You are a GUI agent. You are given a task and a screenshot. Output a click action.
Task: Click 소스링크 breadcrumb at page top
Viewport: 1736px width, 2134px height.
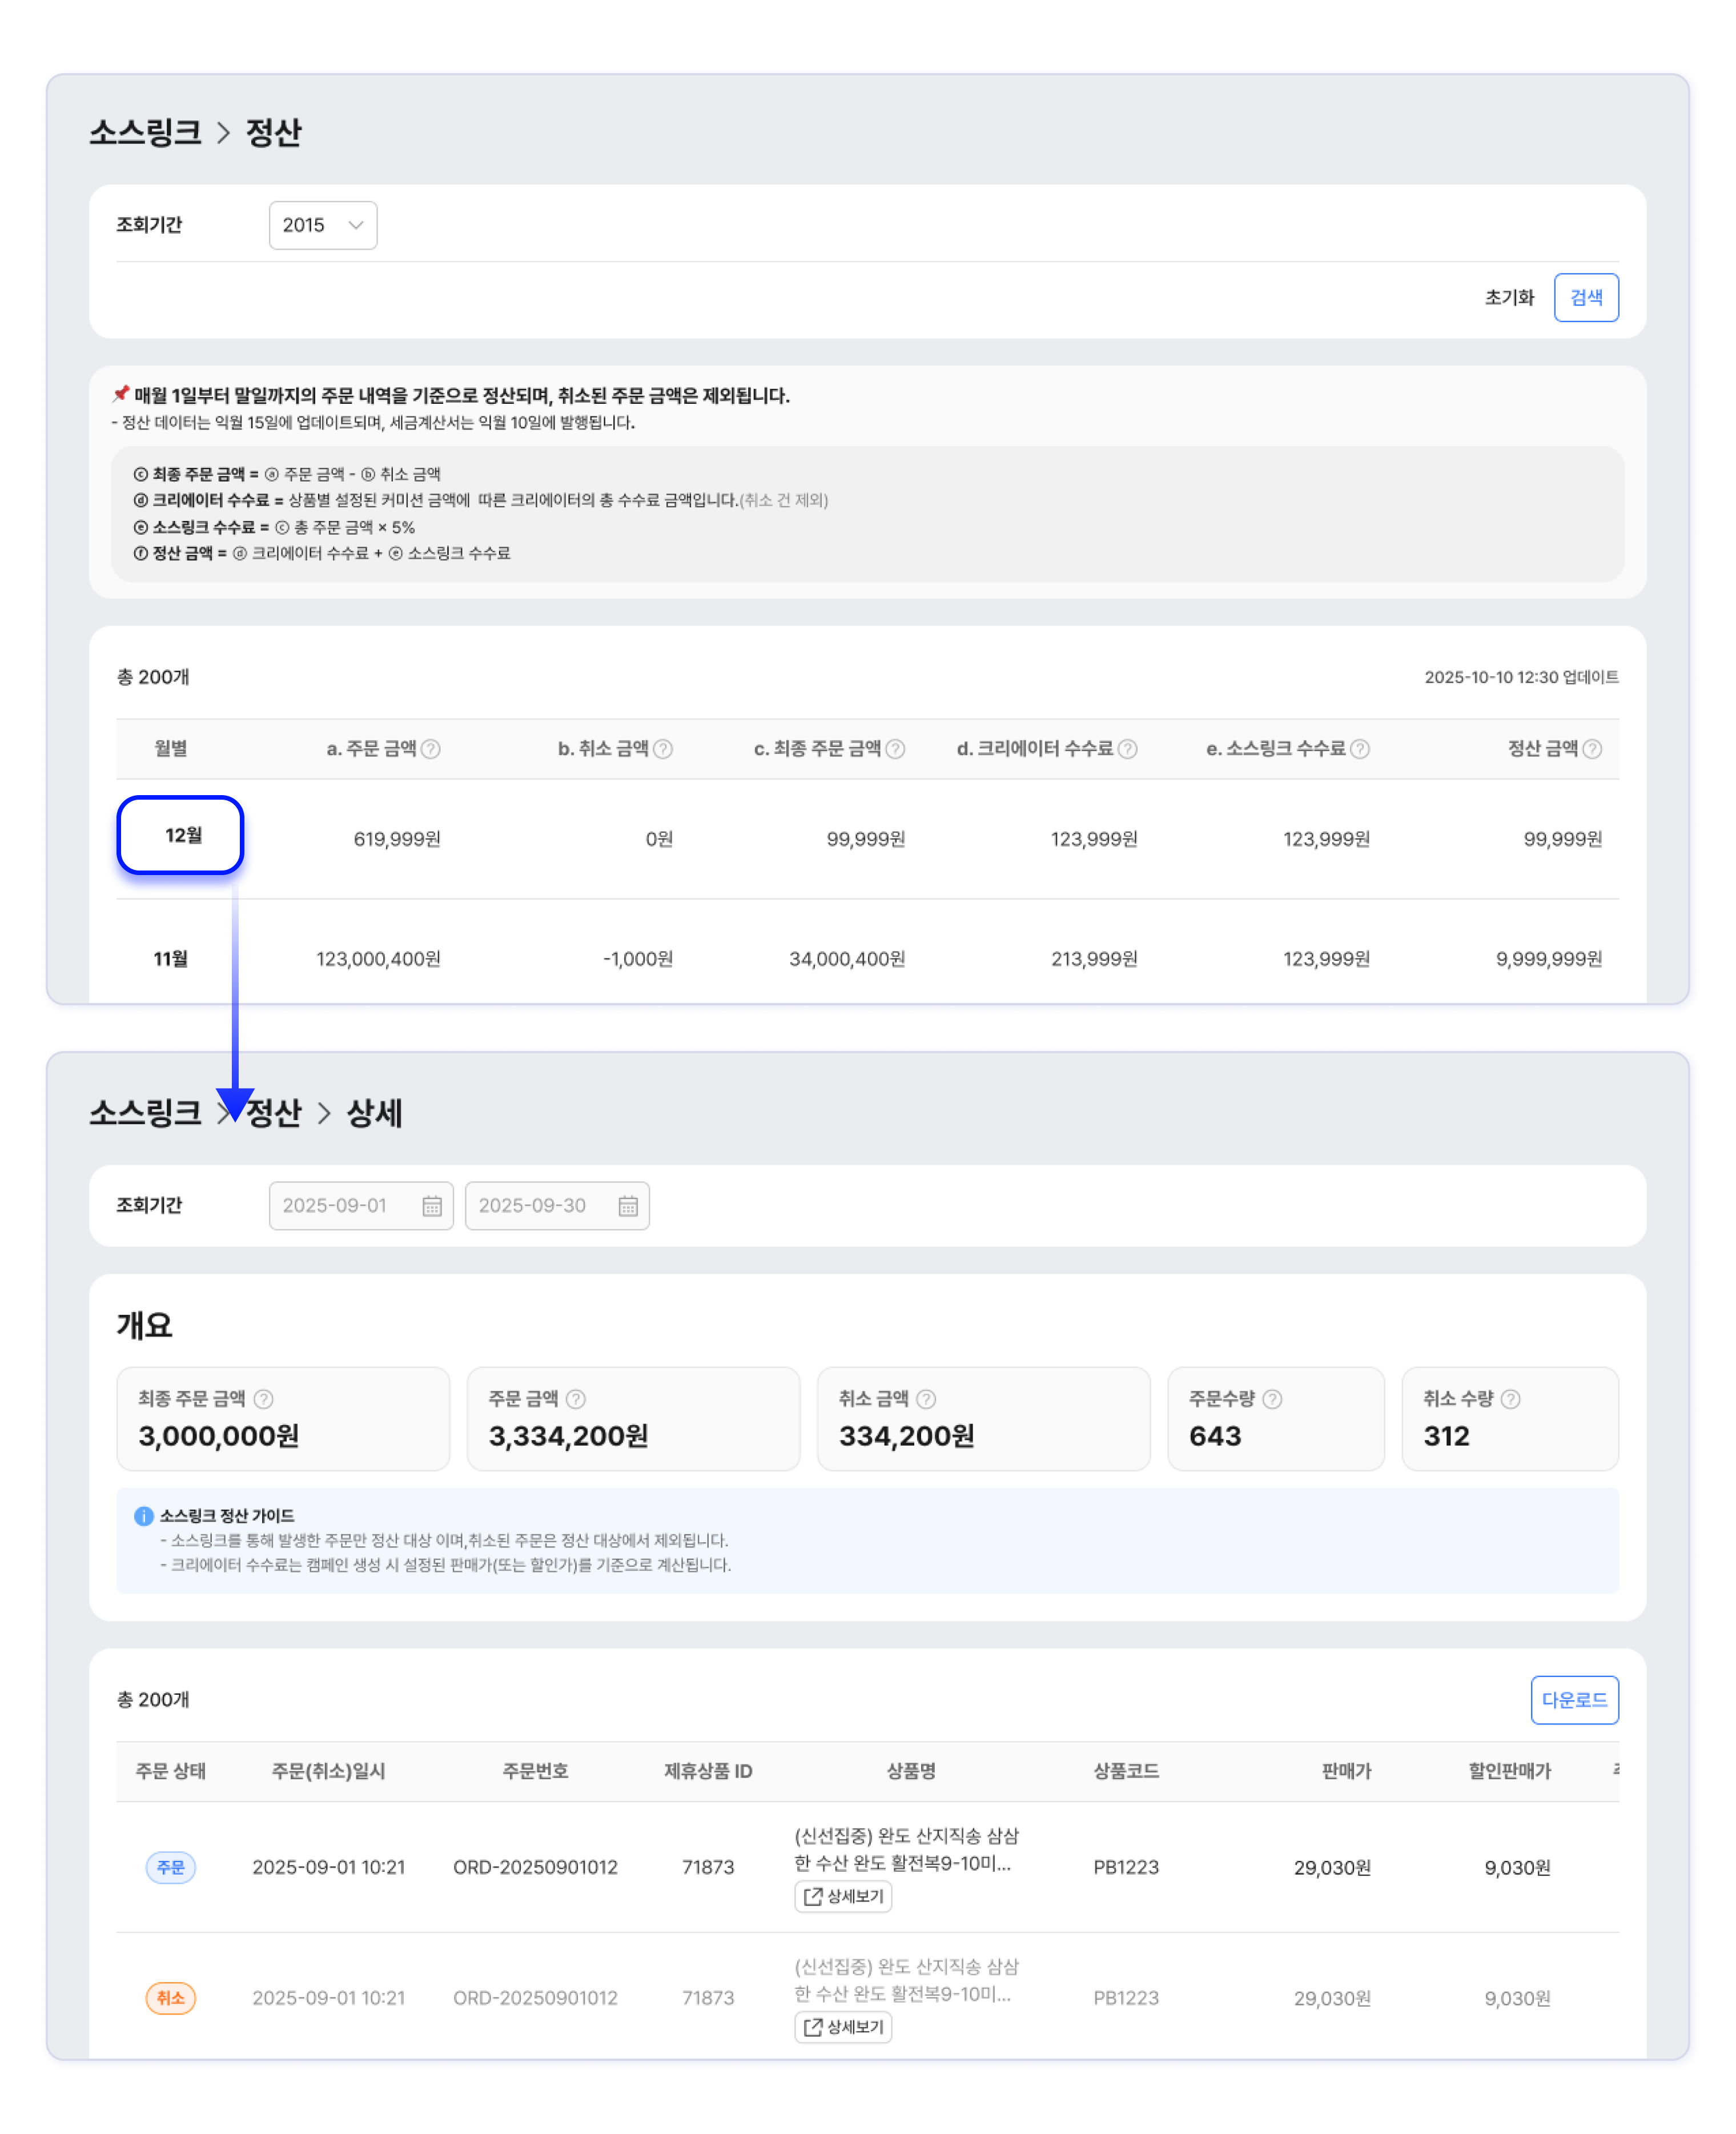tap(145, 132)
